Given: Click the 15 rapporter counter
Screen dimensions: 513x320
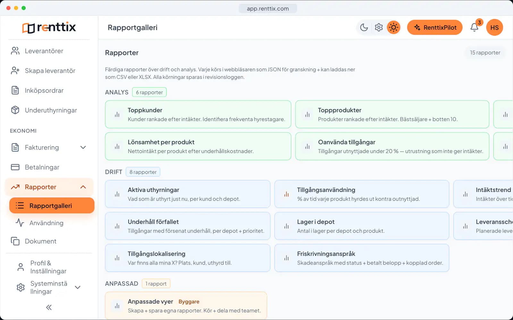Looking at the screenshot, I should click(x=485, y=52).
